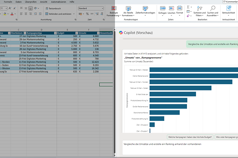Toggle Verbinden und zentrieren
238x158 pixels.
59,13
